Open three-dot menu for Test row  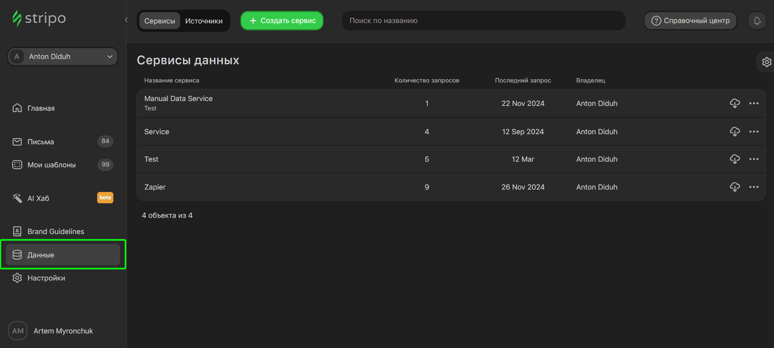point(754,159)
